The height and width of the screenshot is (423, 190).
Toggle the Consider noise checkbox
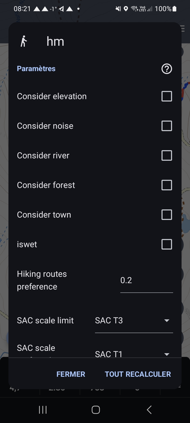167,126
